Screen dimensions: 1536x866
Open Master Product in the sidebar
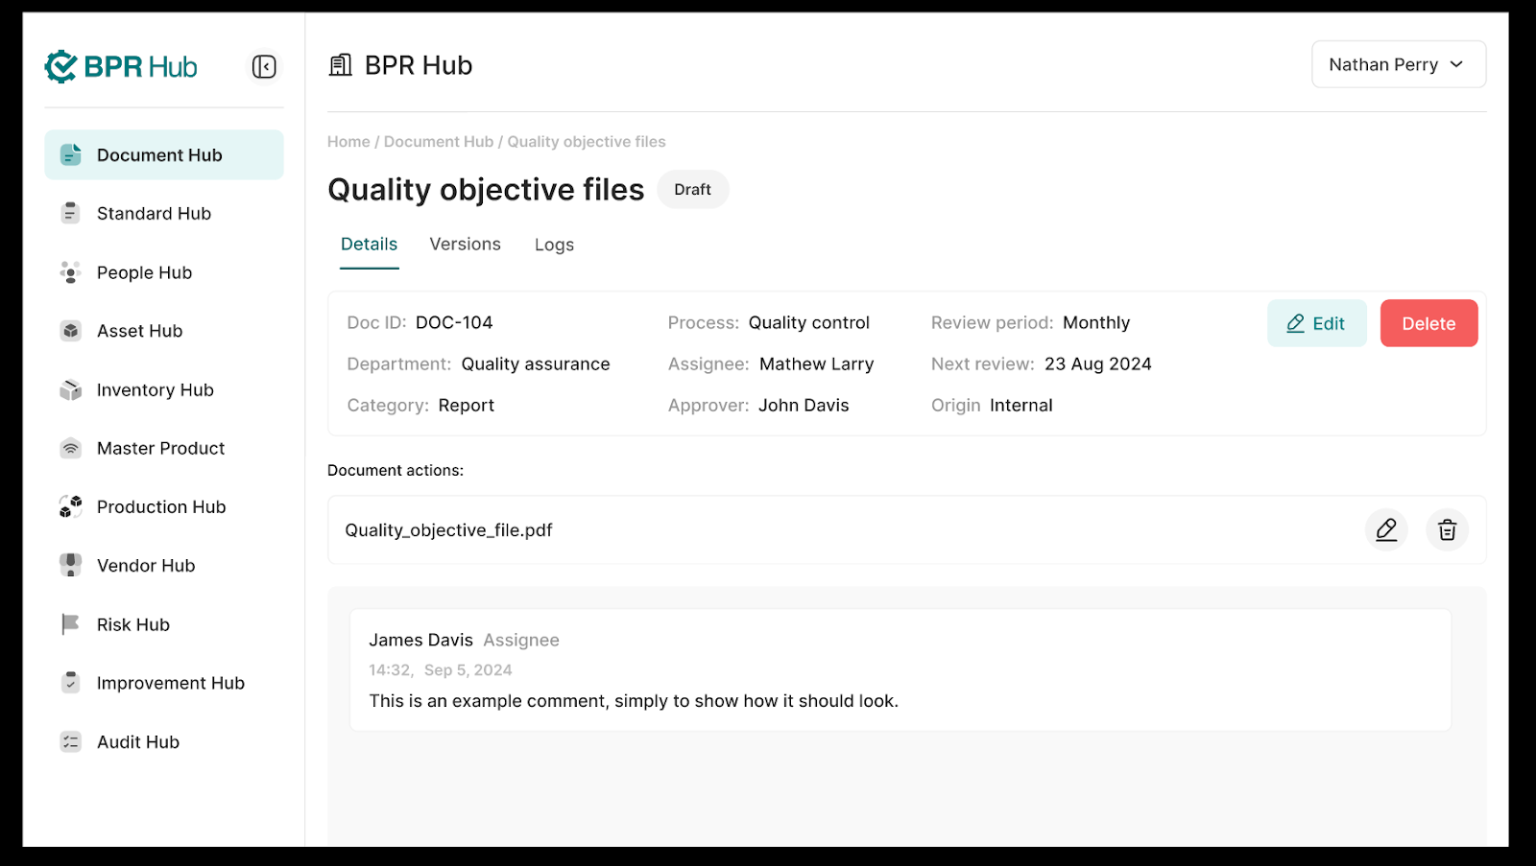pos(164,448)
